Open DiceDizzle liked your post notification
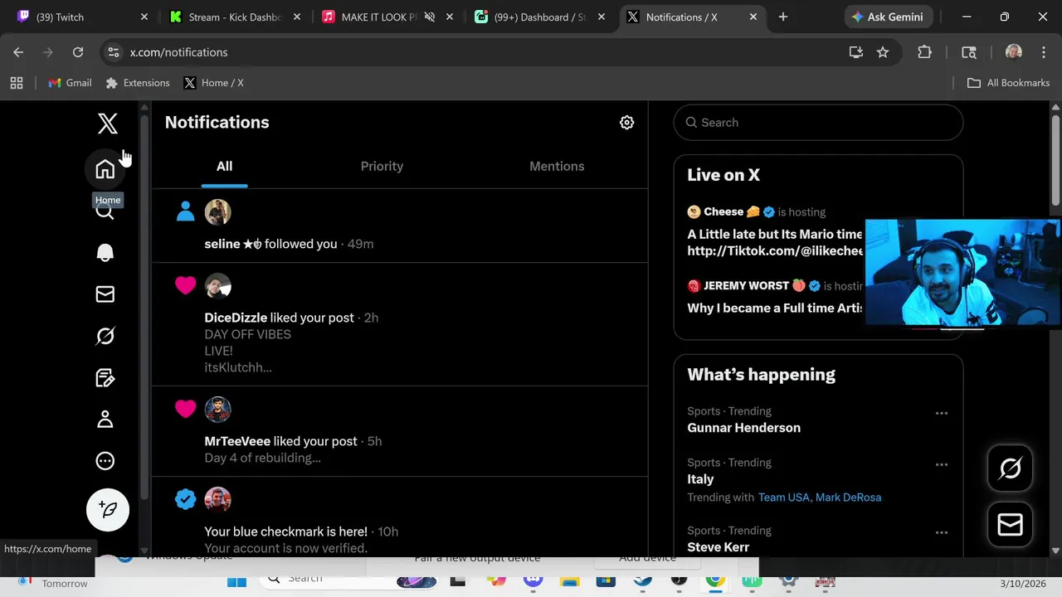 click(399, 324)
